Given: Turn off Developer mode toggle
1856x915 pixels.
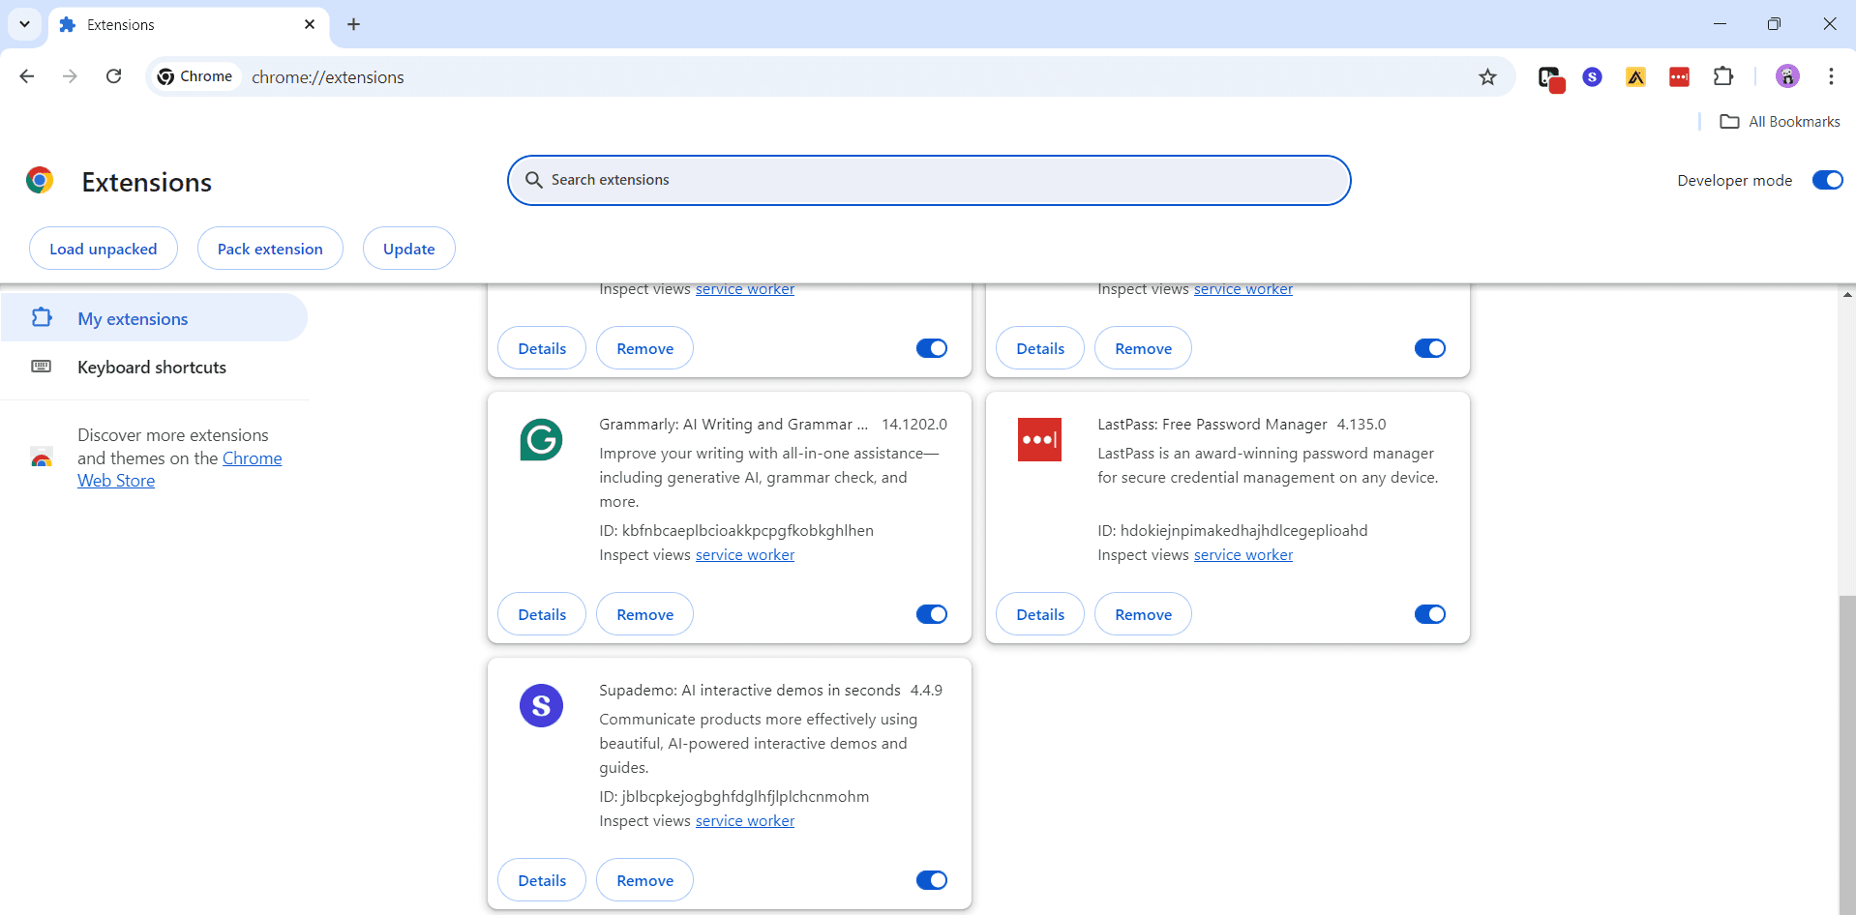Looking at the screenshot, I should [x=1827, y=181].
